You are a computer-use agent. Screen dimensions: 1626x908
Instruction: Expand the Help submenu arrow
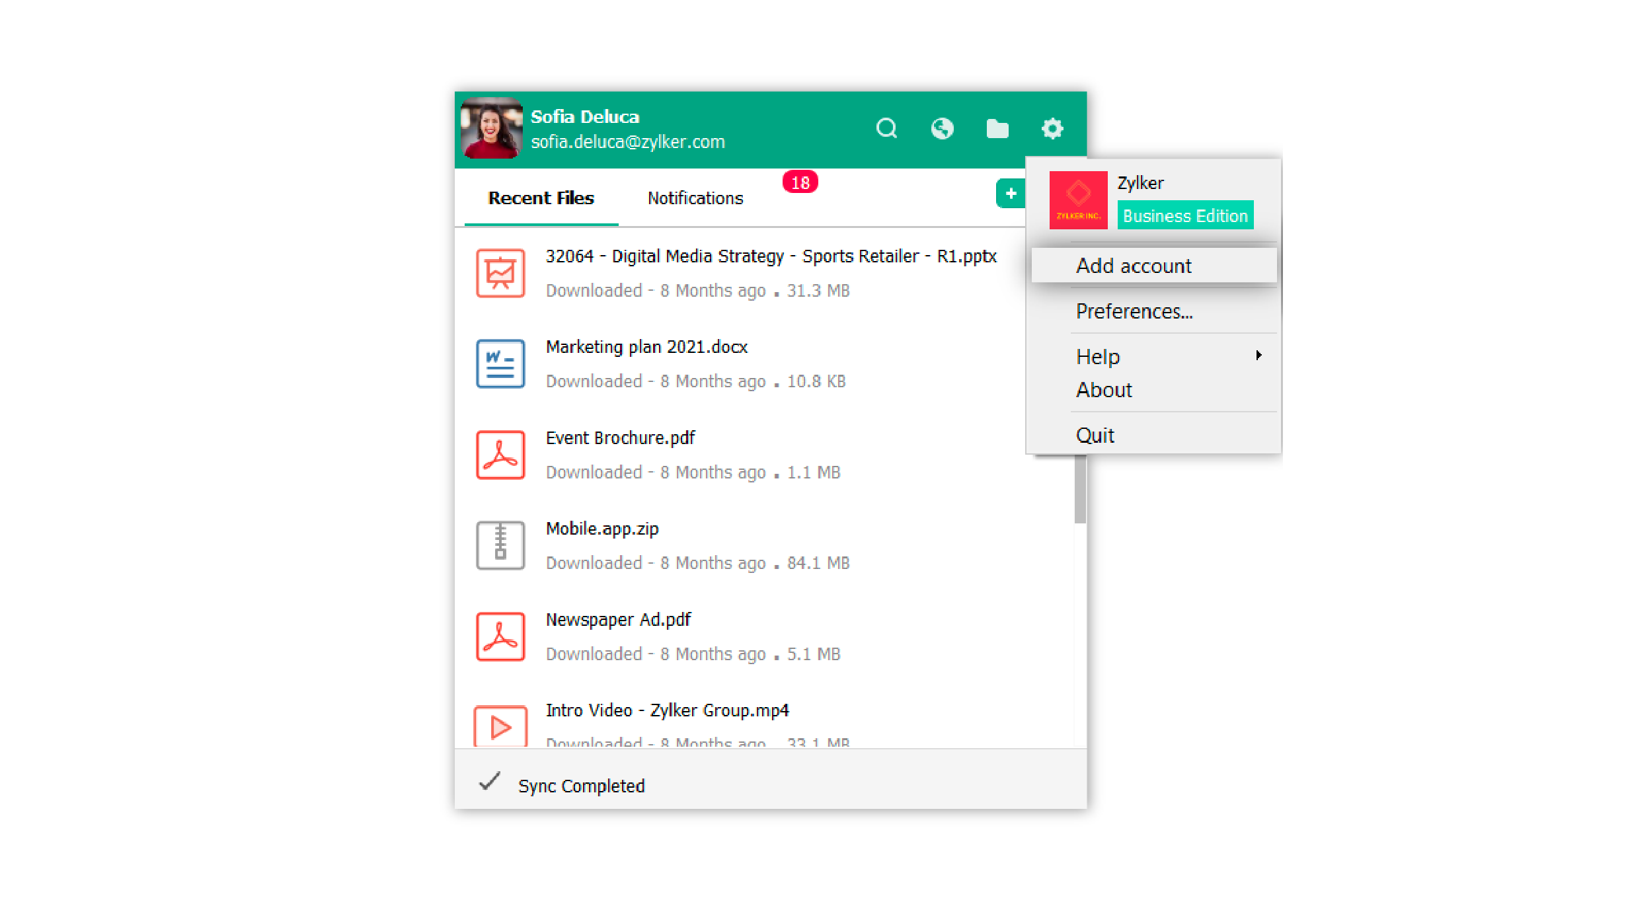[1258, 356]
